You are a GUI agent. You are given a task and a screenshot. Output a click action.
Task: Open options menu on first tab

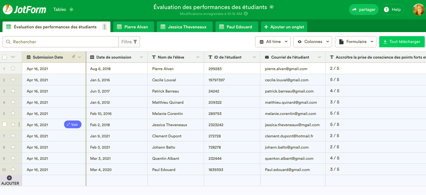104,27
